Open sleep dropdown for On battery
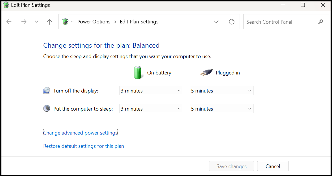 [151, 109]
